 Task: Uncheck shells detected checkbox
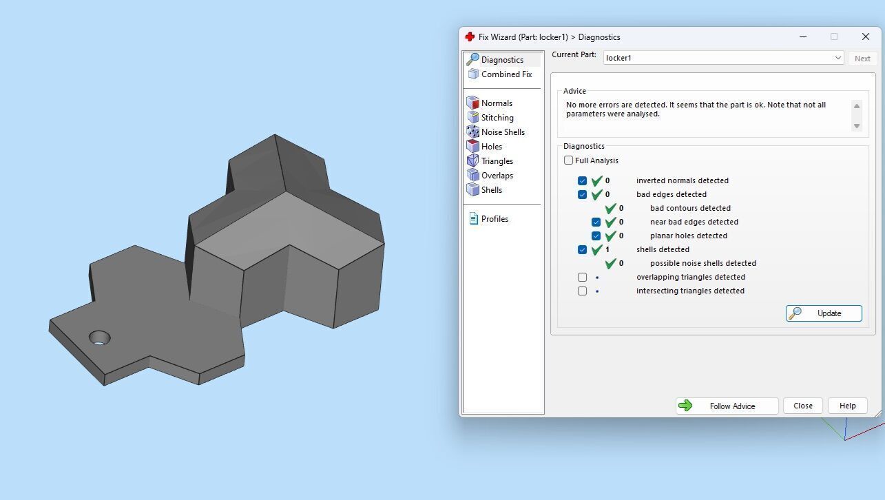click(x=582, y=249)
